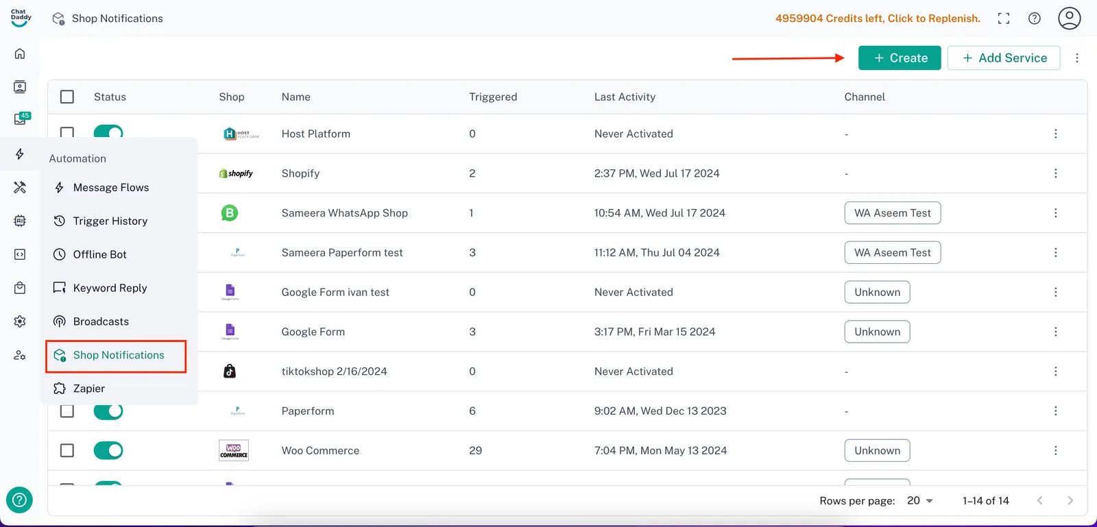The width and height of the screenshot is (1097, 527).
Task: Click the shopping bag icon in sidebar
Action: 20,288
